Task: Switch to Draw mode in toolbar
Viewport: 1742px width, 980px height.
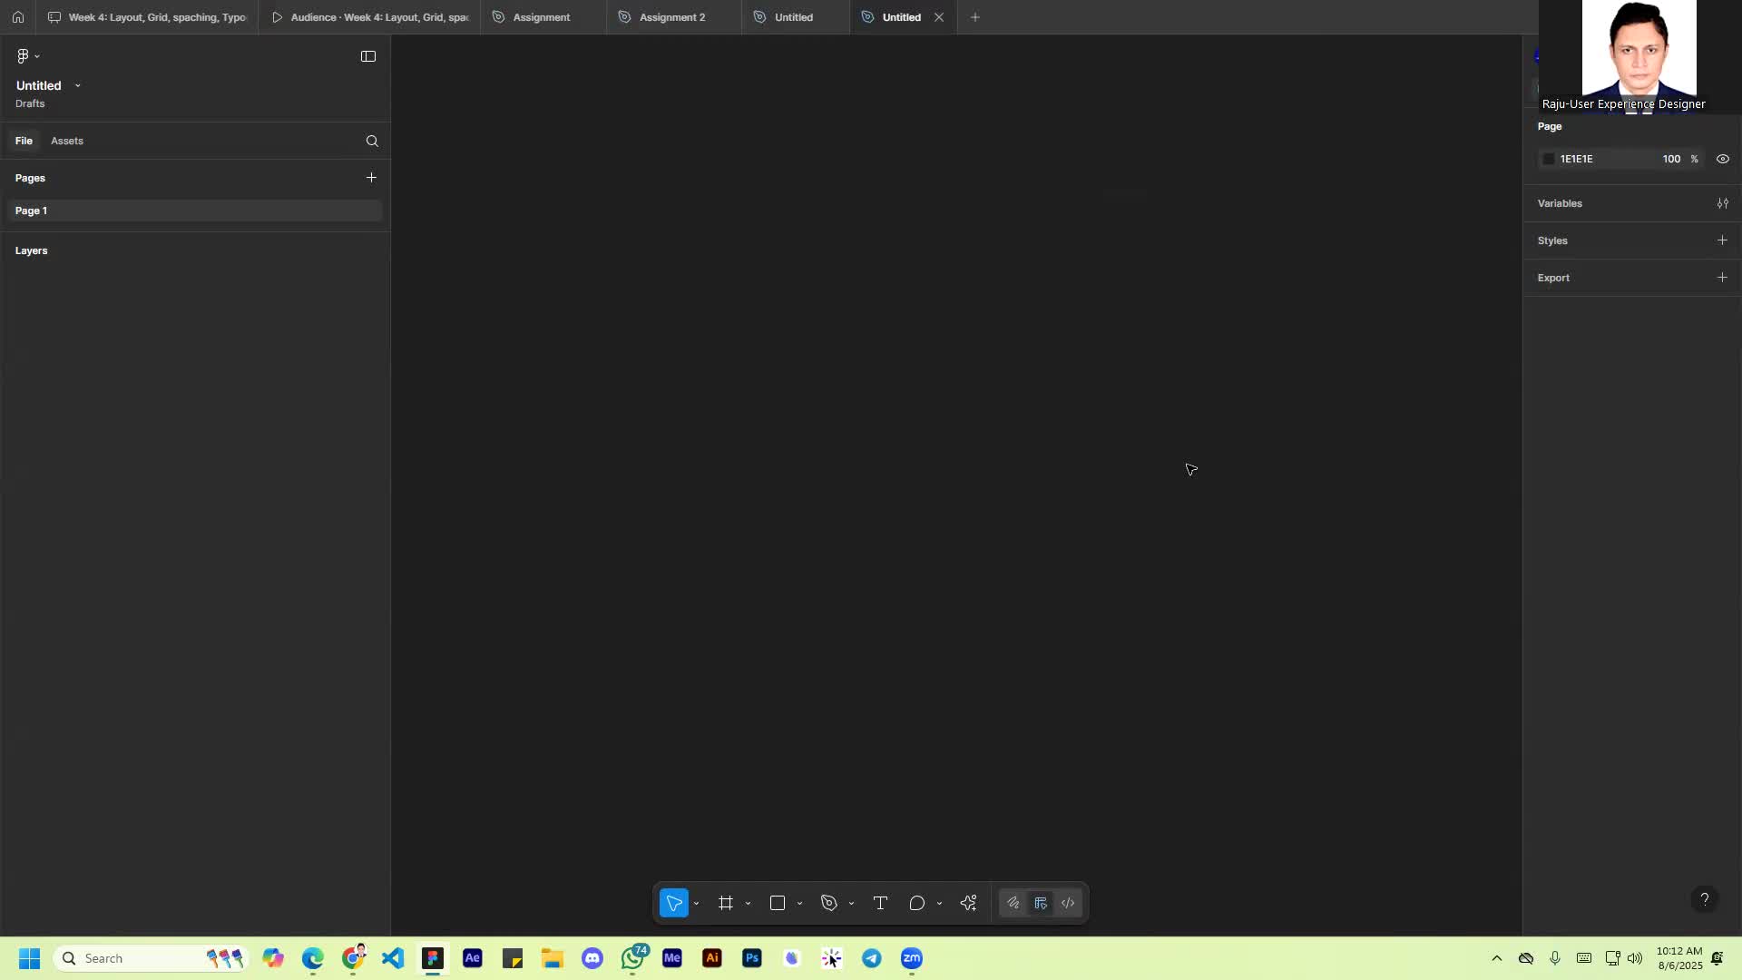Action: coord(1013,903)
